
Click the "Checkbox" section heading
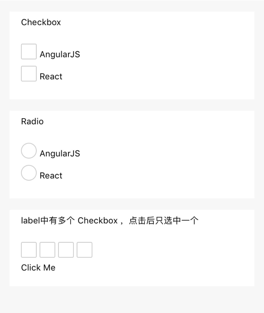[41, 22]
